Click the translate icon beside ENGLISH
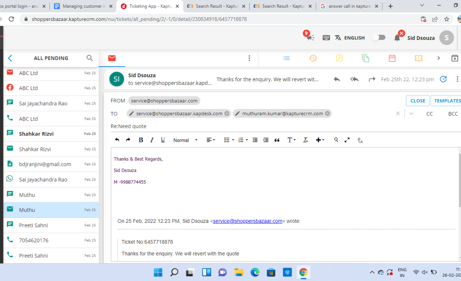This screenshot has height=281, width=461. click(x=338, y=38)
